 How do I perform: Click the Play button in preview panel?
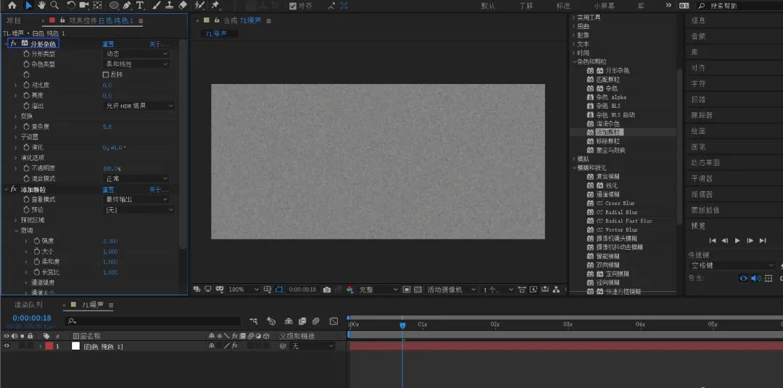pyautogui.click(x=737, y=240)
